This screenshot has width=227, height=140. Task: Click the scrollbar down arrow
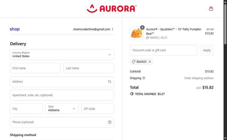pos(225,138)
